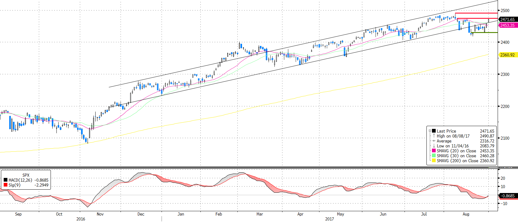
Task: Select 'Low on 11/04/16' legend entry
Action: pyautogui.click(x=453, y=146)
